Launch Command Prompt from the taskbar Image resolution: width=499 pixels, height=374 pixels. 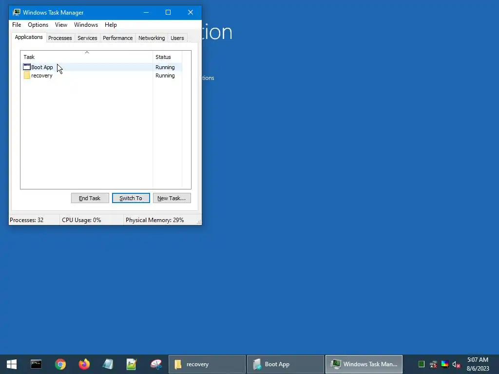36,364
